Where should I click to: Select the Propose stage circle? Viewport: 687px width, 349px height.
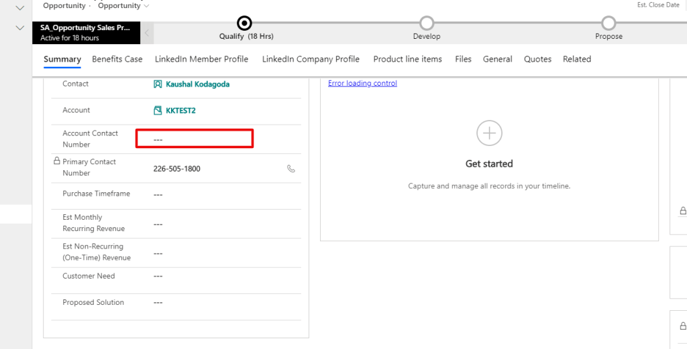(608, 23)
